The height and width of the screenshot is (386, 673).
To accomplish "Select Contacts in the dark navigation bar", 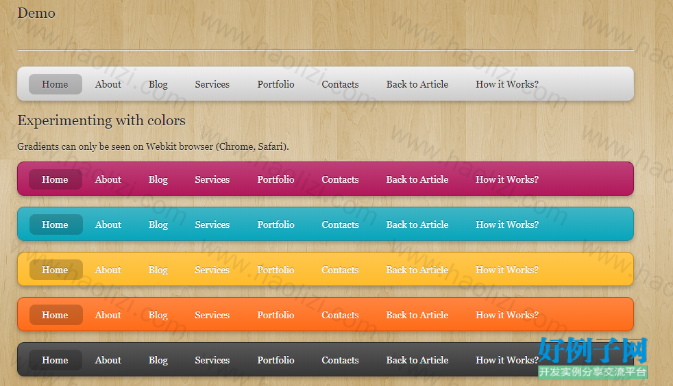I will (x=340, y=360).
